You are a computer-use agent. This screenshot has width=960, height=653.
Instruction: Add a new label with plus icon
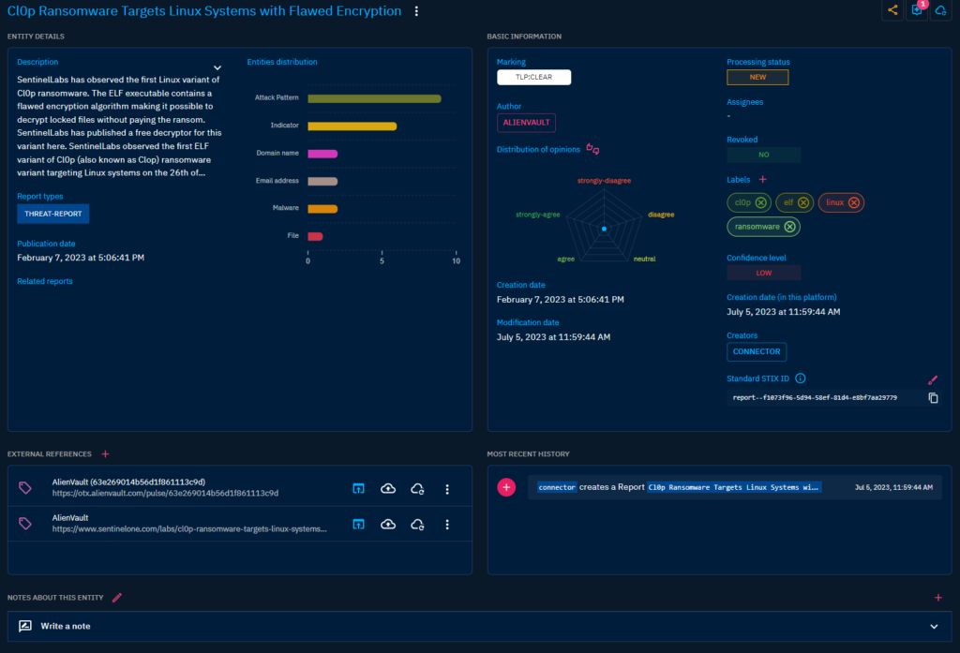[762, 179]
